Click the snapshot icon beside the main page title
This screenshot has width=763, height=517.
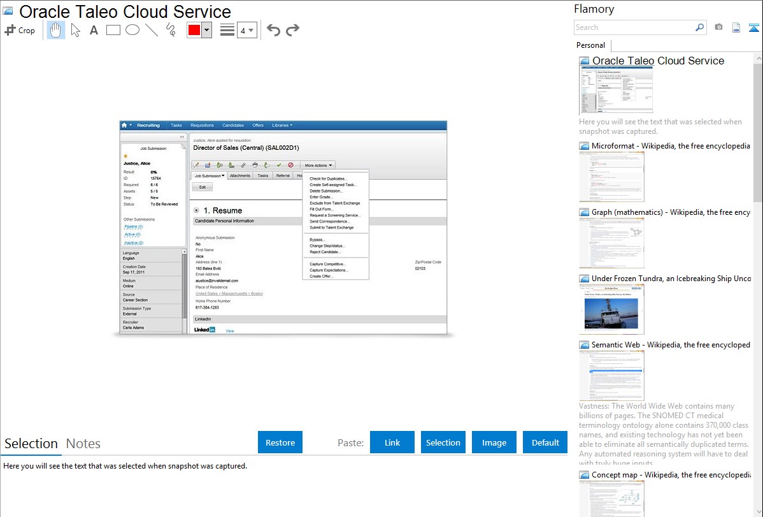tap(8, 11)
